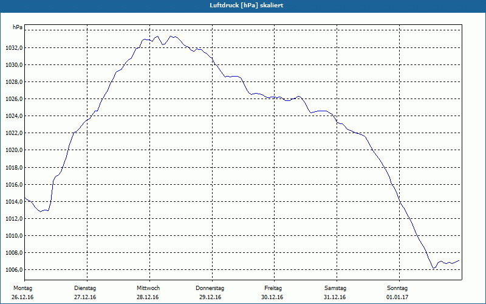486x304 pixels.
Task: Click the date '27.12.16'
Action: 85,297
